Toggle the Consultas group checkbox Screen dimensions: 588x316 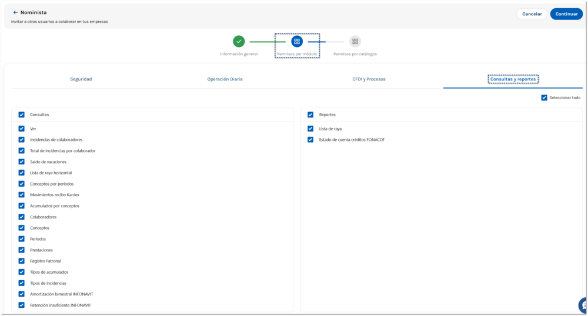click(x=22, y=115)
